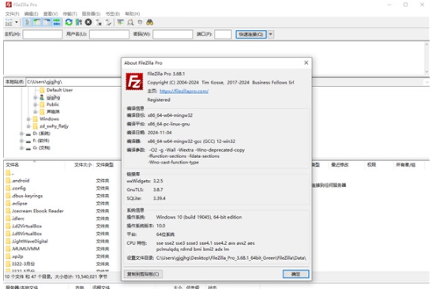432x289 pixels.
Task: Select Default User folder in tree
Action: 59,90
